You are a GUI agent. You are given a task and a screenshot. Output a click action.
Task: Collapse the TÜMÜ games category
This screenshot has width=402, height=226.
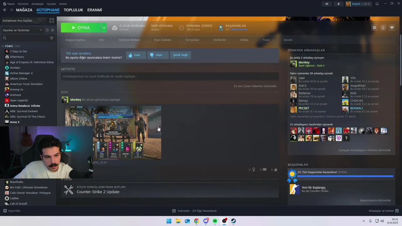[x=3, y=46]
